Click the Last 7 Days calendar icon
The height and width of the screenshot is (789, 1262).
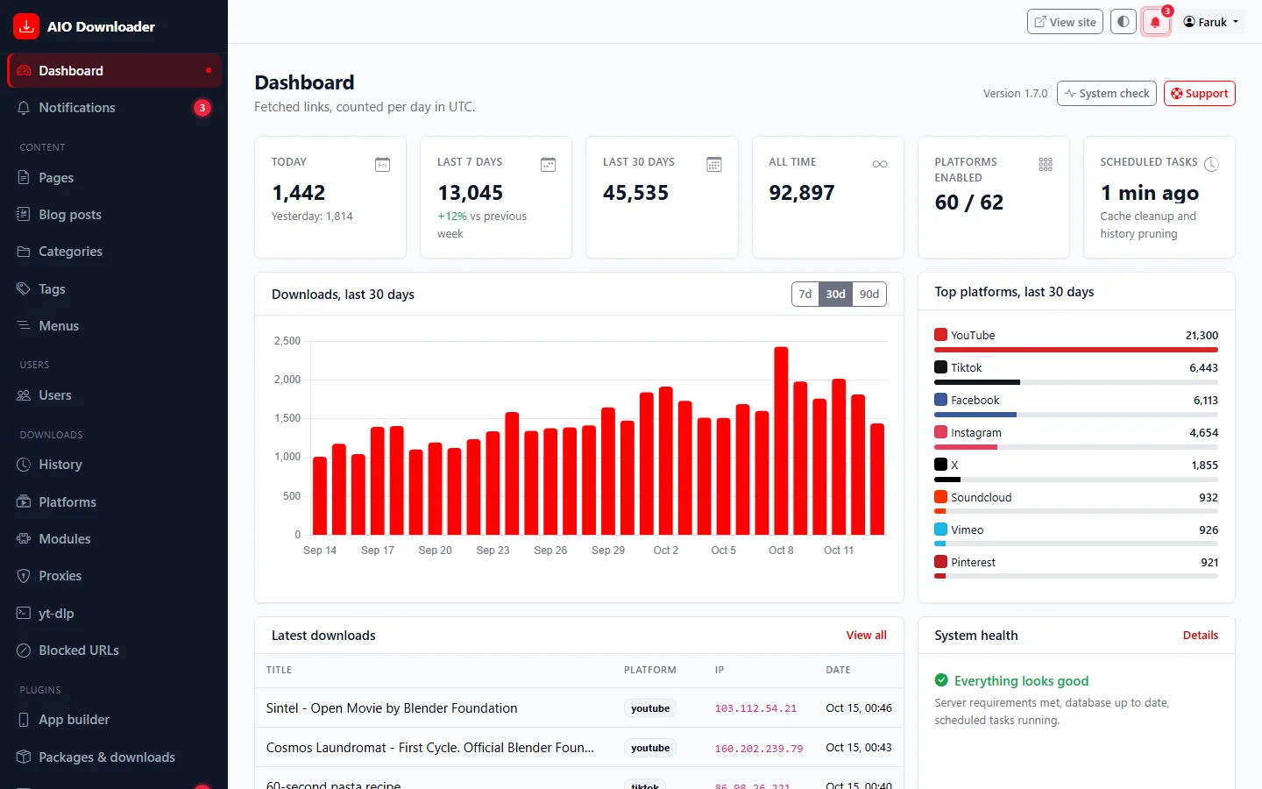(548, 164)
